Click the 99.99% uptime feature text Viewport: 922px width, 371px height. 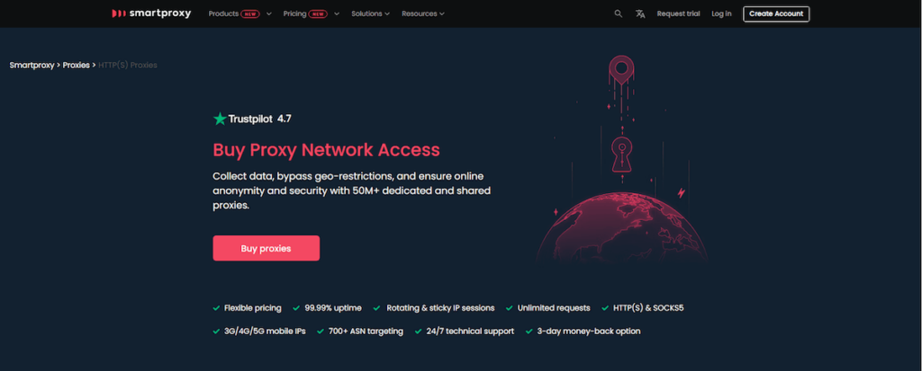coord(333,307)
